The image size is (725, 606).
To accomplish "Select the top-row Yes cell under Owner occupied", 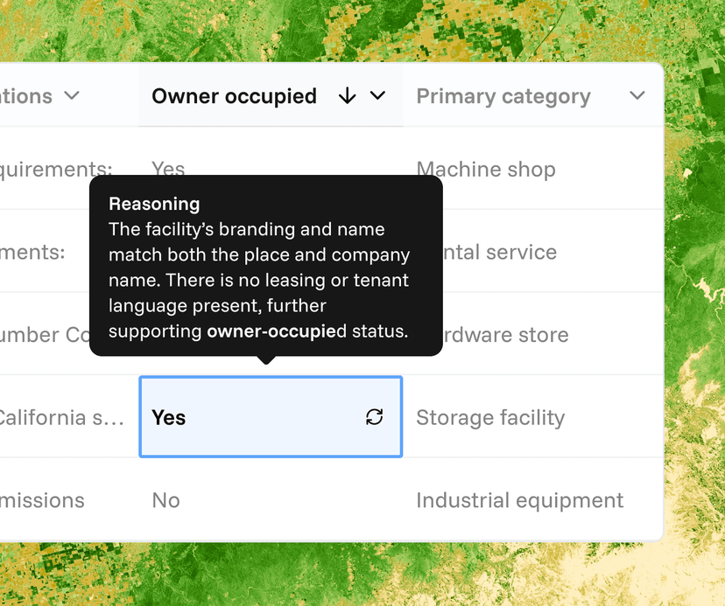I will 168,167.
